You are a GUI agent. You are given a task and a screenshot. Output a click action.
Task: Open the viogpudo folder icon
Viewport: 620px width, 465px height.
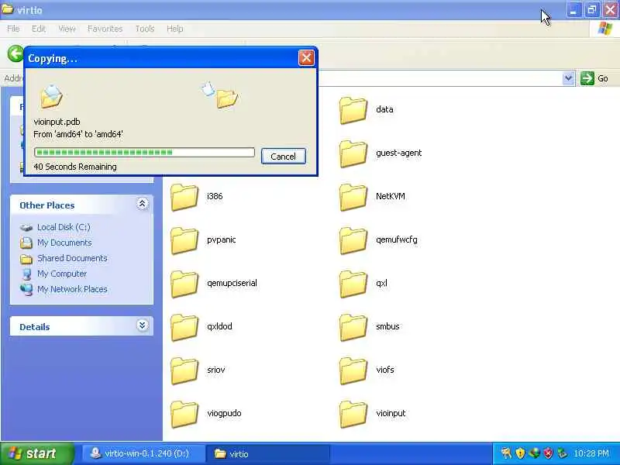click(184, 415)
